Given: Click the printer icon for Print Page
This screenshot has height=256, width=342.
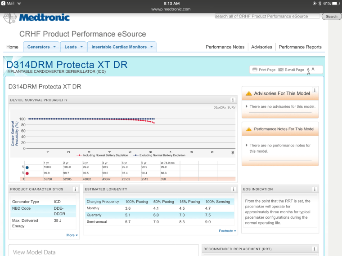Looking at the screenshot, I should point(255,70).
